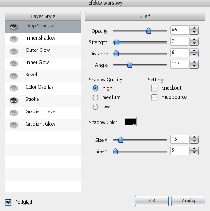Cancel with the Anuluj button
This screenshot has width=210, height=211.
[x=188, y=201]
